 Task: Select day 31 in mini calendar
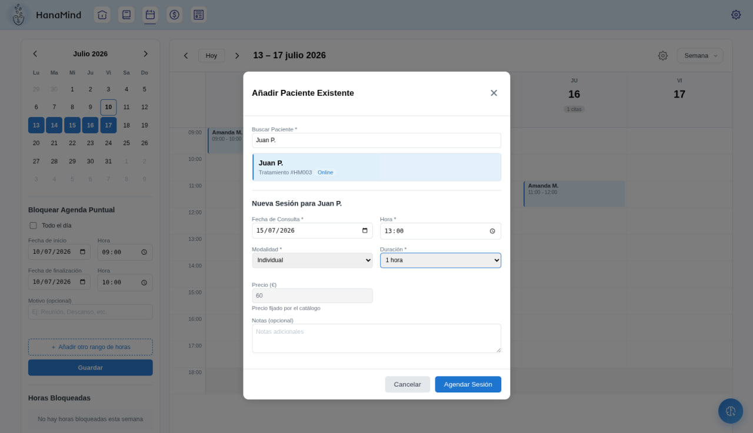108,161
